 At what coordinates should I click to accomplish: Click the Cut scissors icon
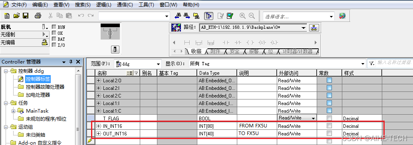coord(51,16)
